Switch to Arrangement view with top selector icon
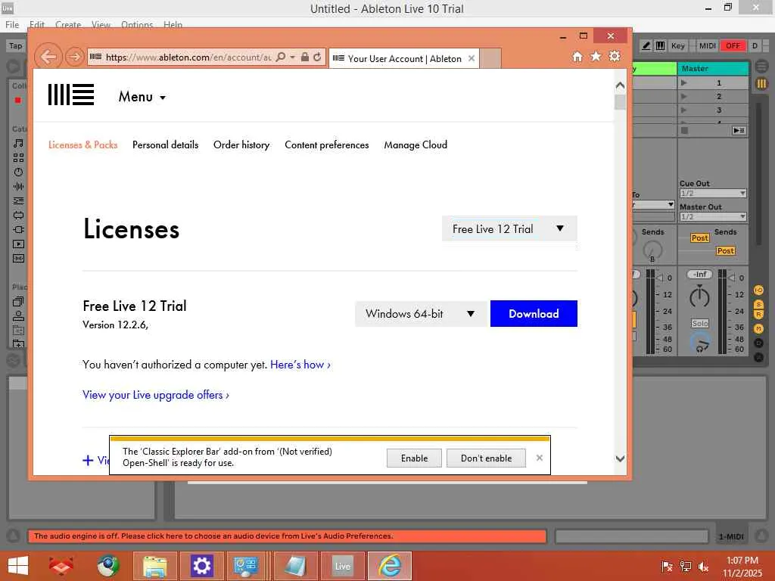The width and height of the screenshot is (775, 581). (x=761, y=65)
